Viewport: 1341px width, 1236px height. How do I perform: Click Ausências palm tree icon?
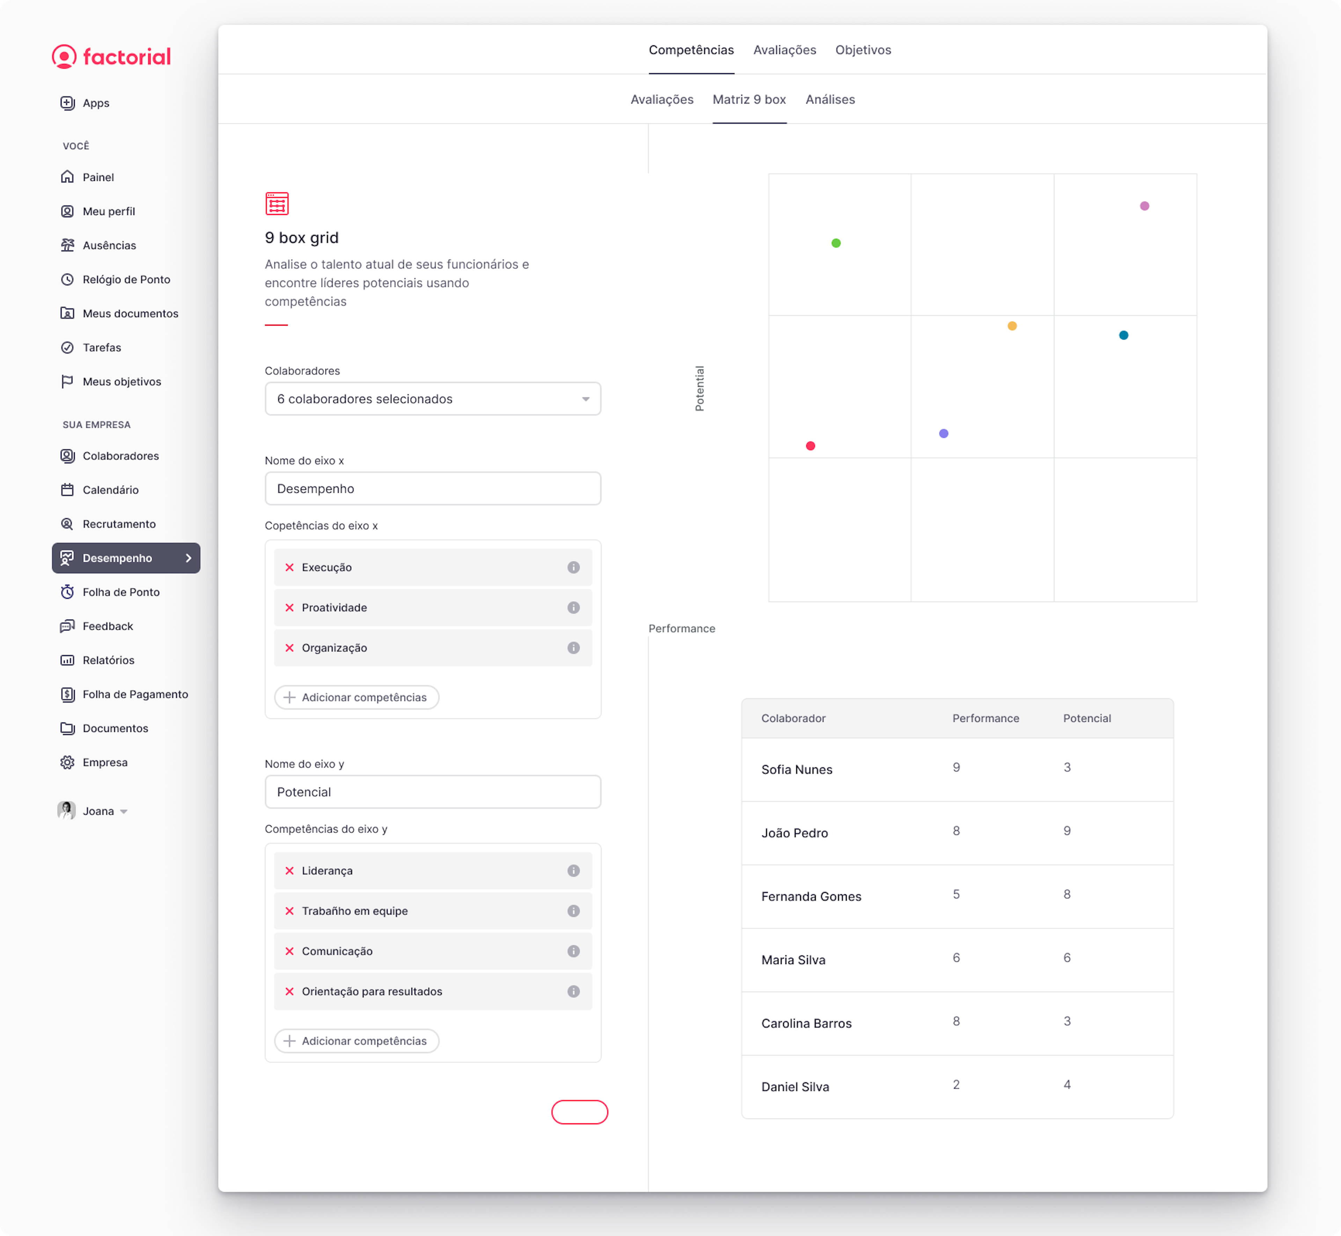(x=68, y=245)
